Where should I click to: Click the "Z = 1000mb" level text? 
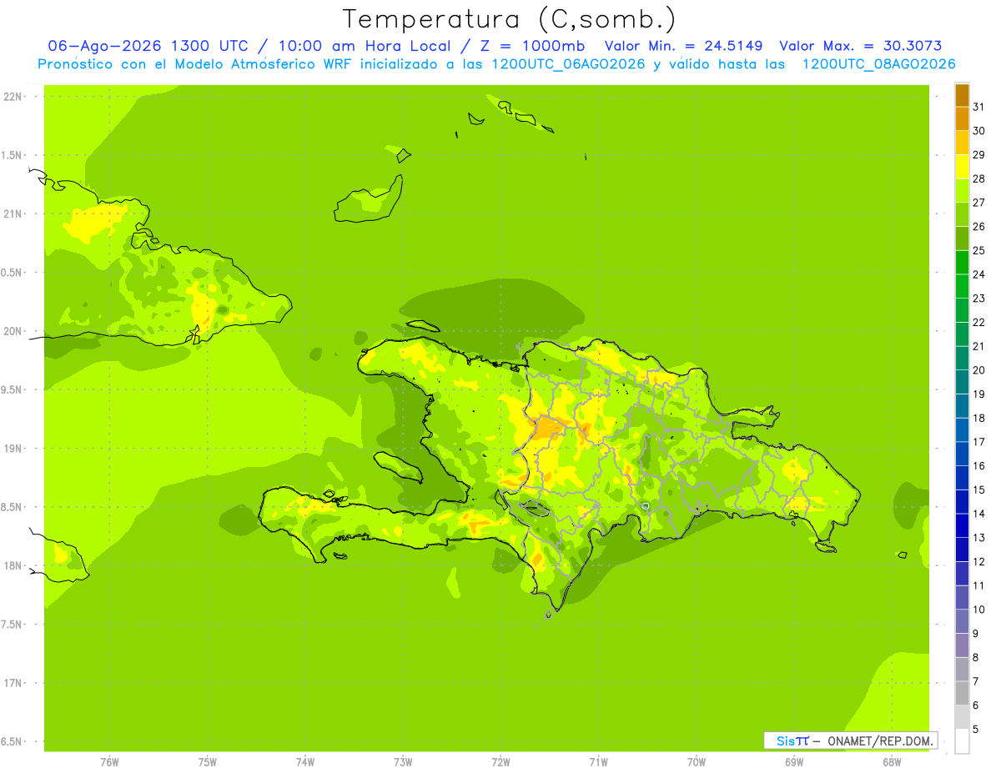[532, 46]
